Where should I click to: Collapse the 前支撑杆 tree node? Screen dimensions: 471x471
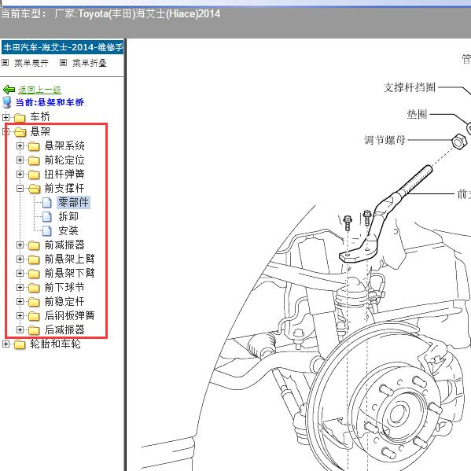[20, 189]
